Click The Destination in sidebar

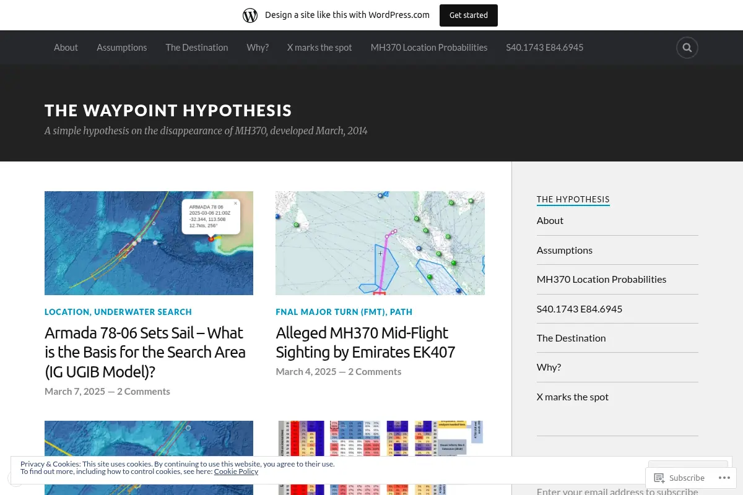click(x=571, y=338)
